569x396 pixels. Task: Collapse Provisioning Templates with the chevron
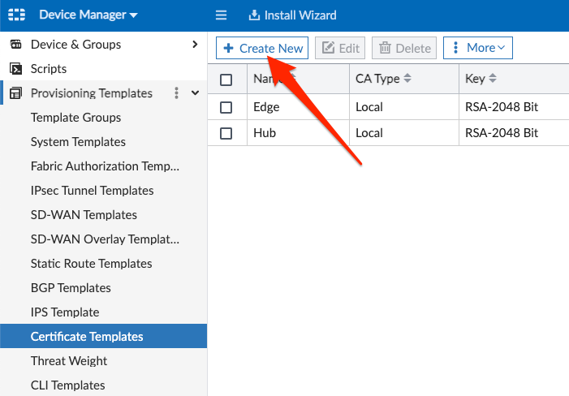[195, 93]
